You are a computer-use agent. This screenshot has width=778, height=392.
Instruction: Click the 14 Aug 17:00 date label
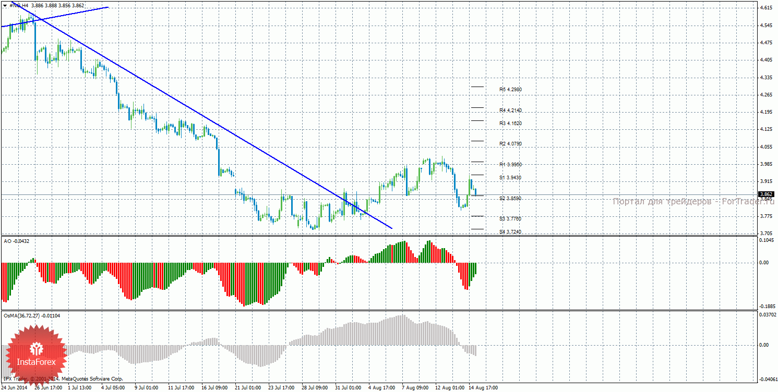(483, 388)
